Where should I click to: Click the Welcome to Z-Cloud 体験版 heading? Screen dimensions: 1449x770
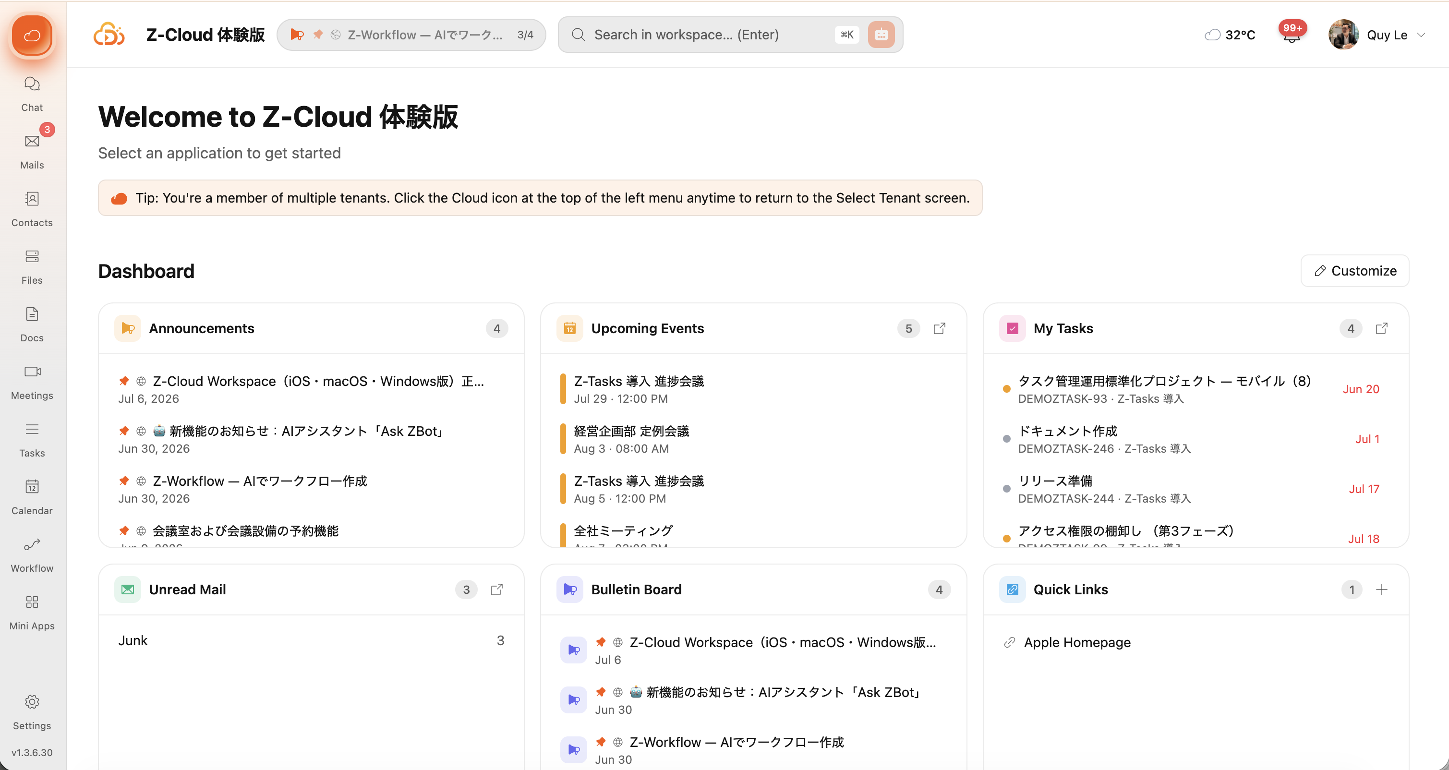point(278,117)
